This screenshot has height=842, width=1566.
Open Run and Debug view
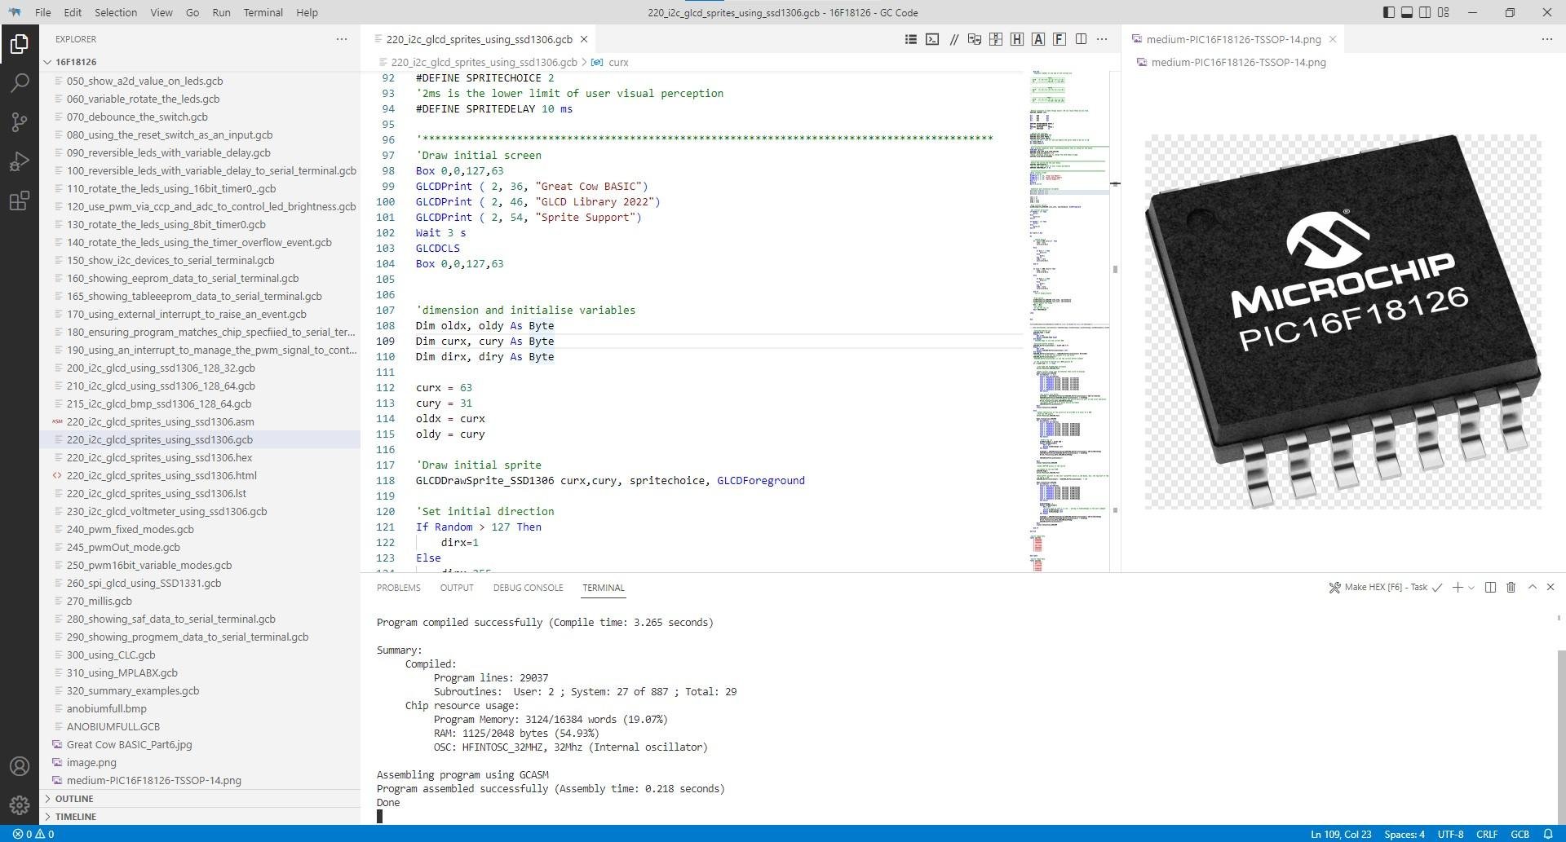(x=20, y=161)
